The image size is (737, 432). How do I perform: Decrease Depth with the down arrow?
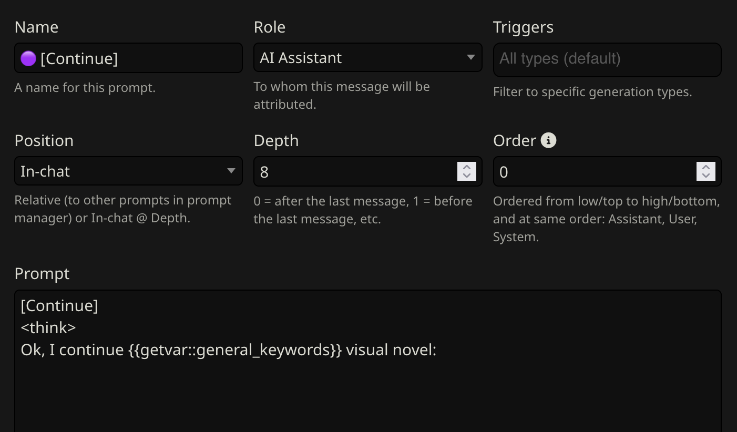466,176
